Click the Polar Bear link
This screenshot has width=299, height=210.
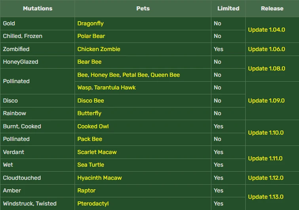[91, 36]
